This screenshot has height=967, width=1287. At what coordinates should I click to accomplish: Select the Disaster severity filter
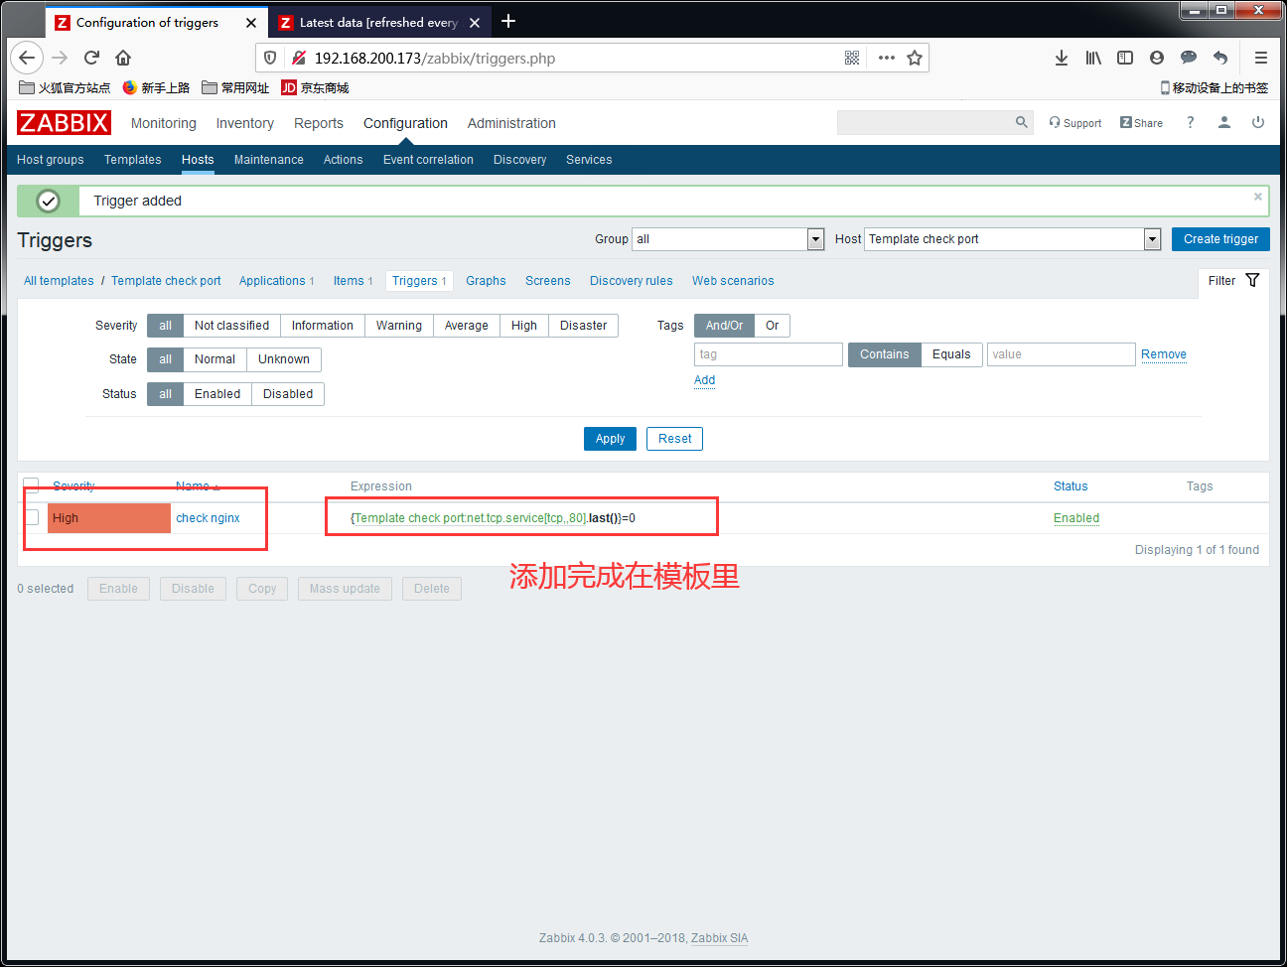[583, 326]
